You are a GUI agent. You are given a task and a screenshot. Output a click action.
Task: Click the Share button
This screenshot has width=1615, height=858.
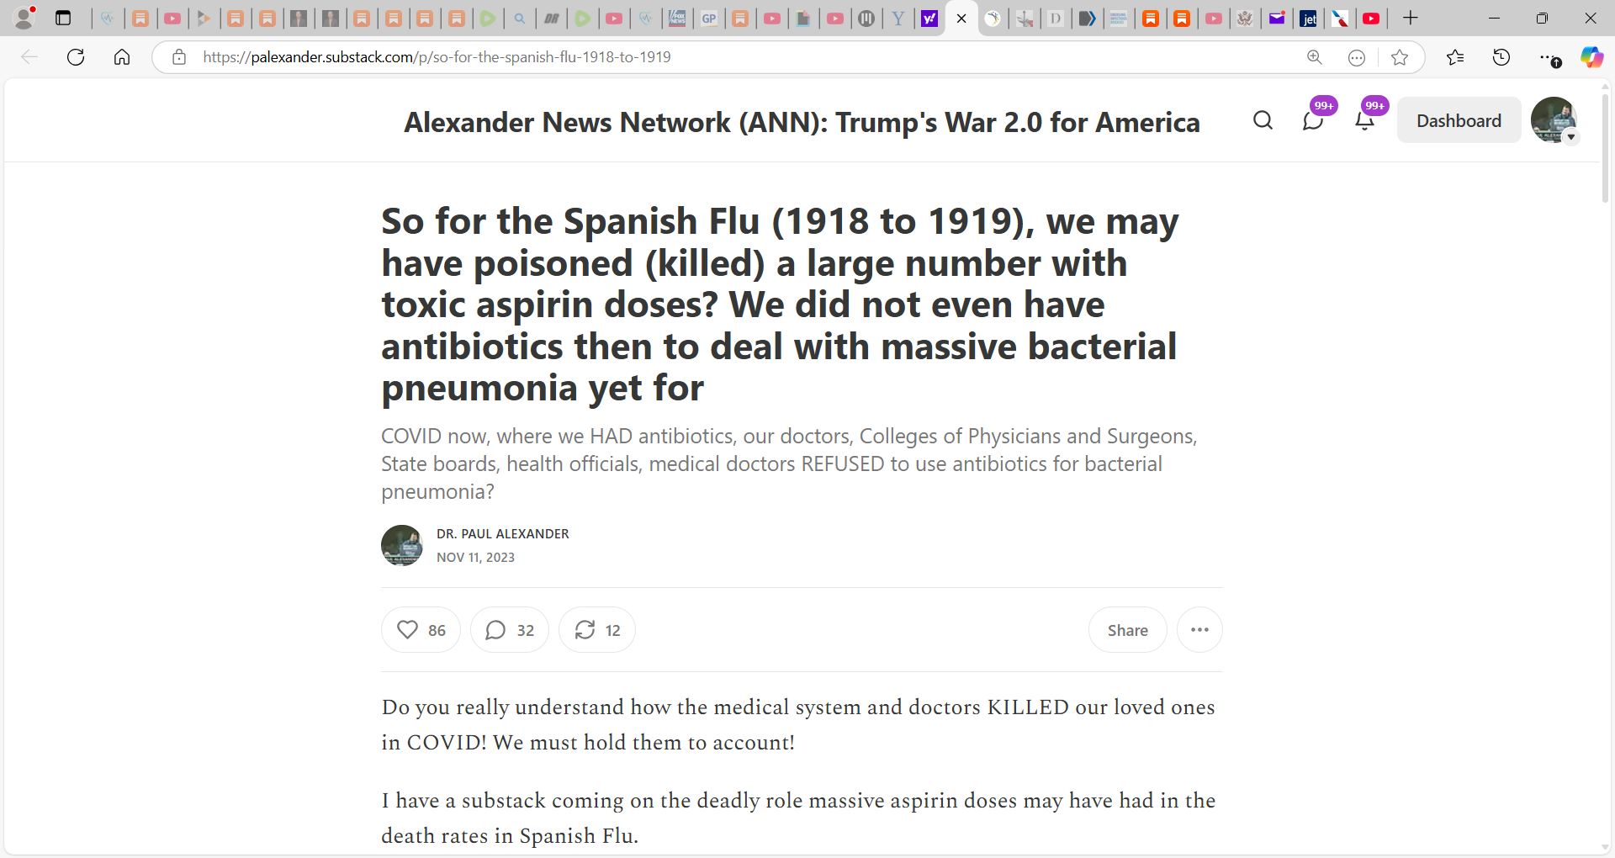pos(1127,630)
